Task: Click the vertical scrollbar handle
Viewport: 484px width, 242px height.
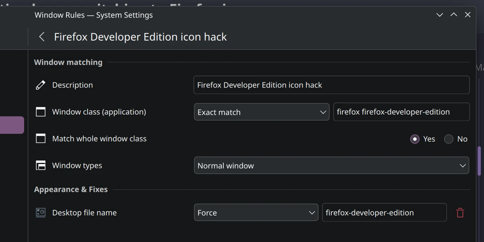Action: coord(479,161)
